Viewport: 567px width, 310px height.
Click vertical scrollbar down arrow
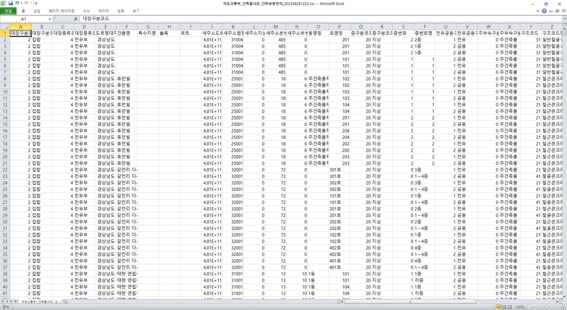point(565,297)
